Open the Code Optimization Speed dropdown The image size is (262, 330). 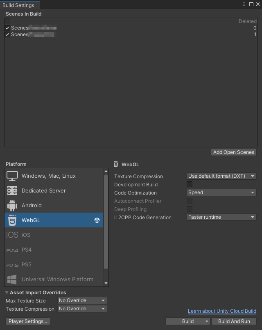[221, 192]
